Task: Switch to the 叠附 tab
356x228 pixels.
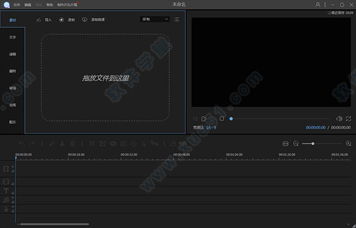Action: [12, 71]
